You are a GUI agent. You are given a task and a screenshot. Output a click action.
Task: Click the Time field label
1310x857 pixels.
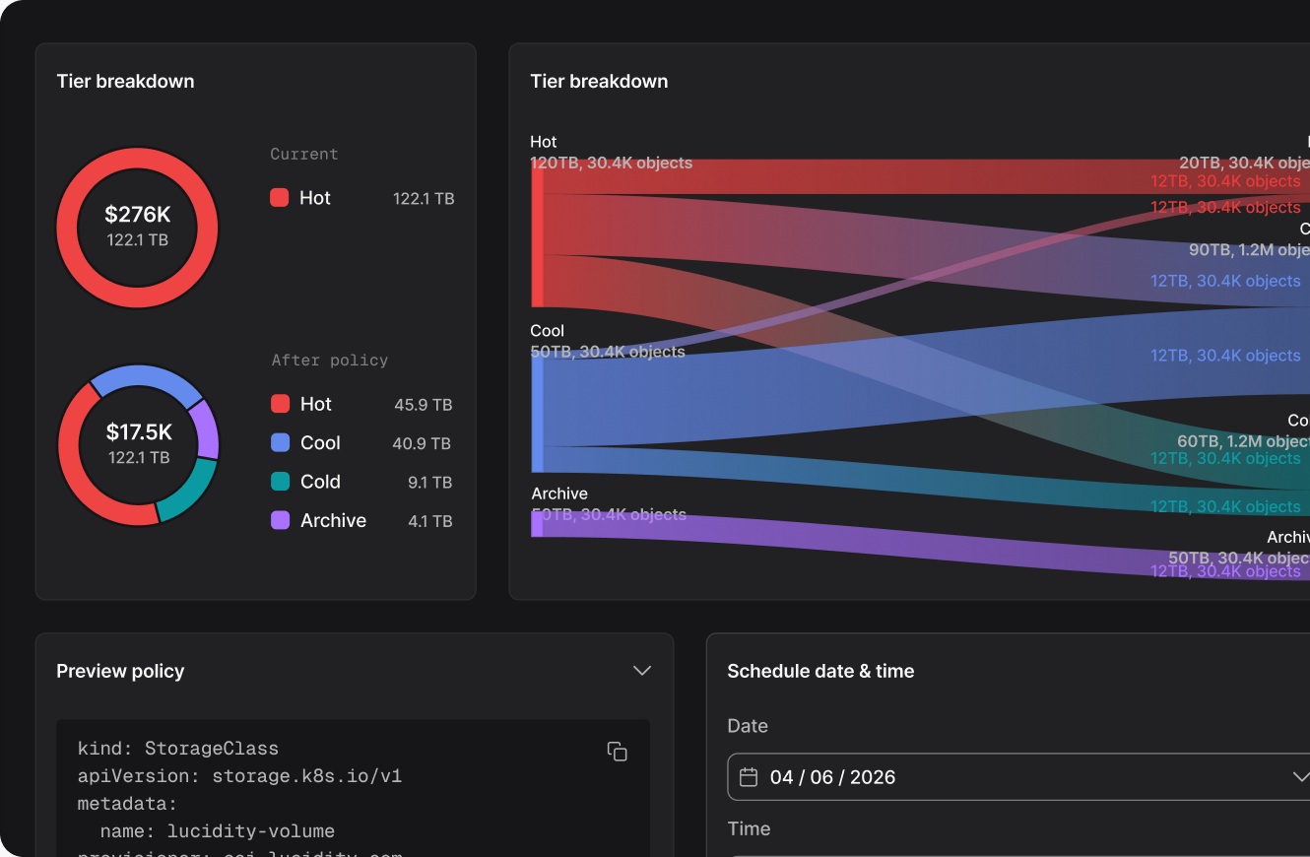click(x=749, y=828)
